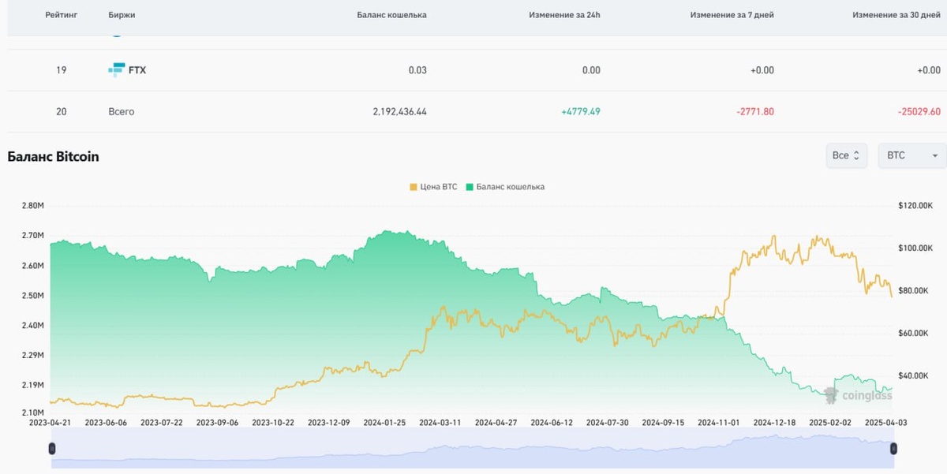Sort by Изменение за 30 дней column
947x474 pixels.
[x=896, y=15]
